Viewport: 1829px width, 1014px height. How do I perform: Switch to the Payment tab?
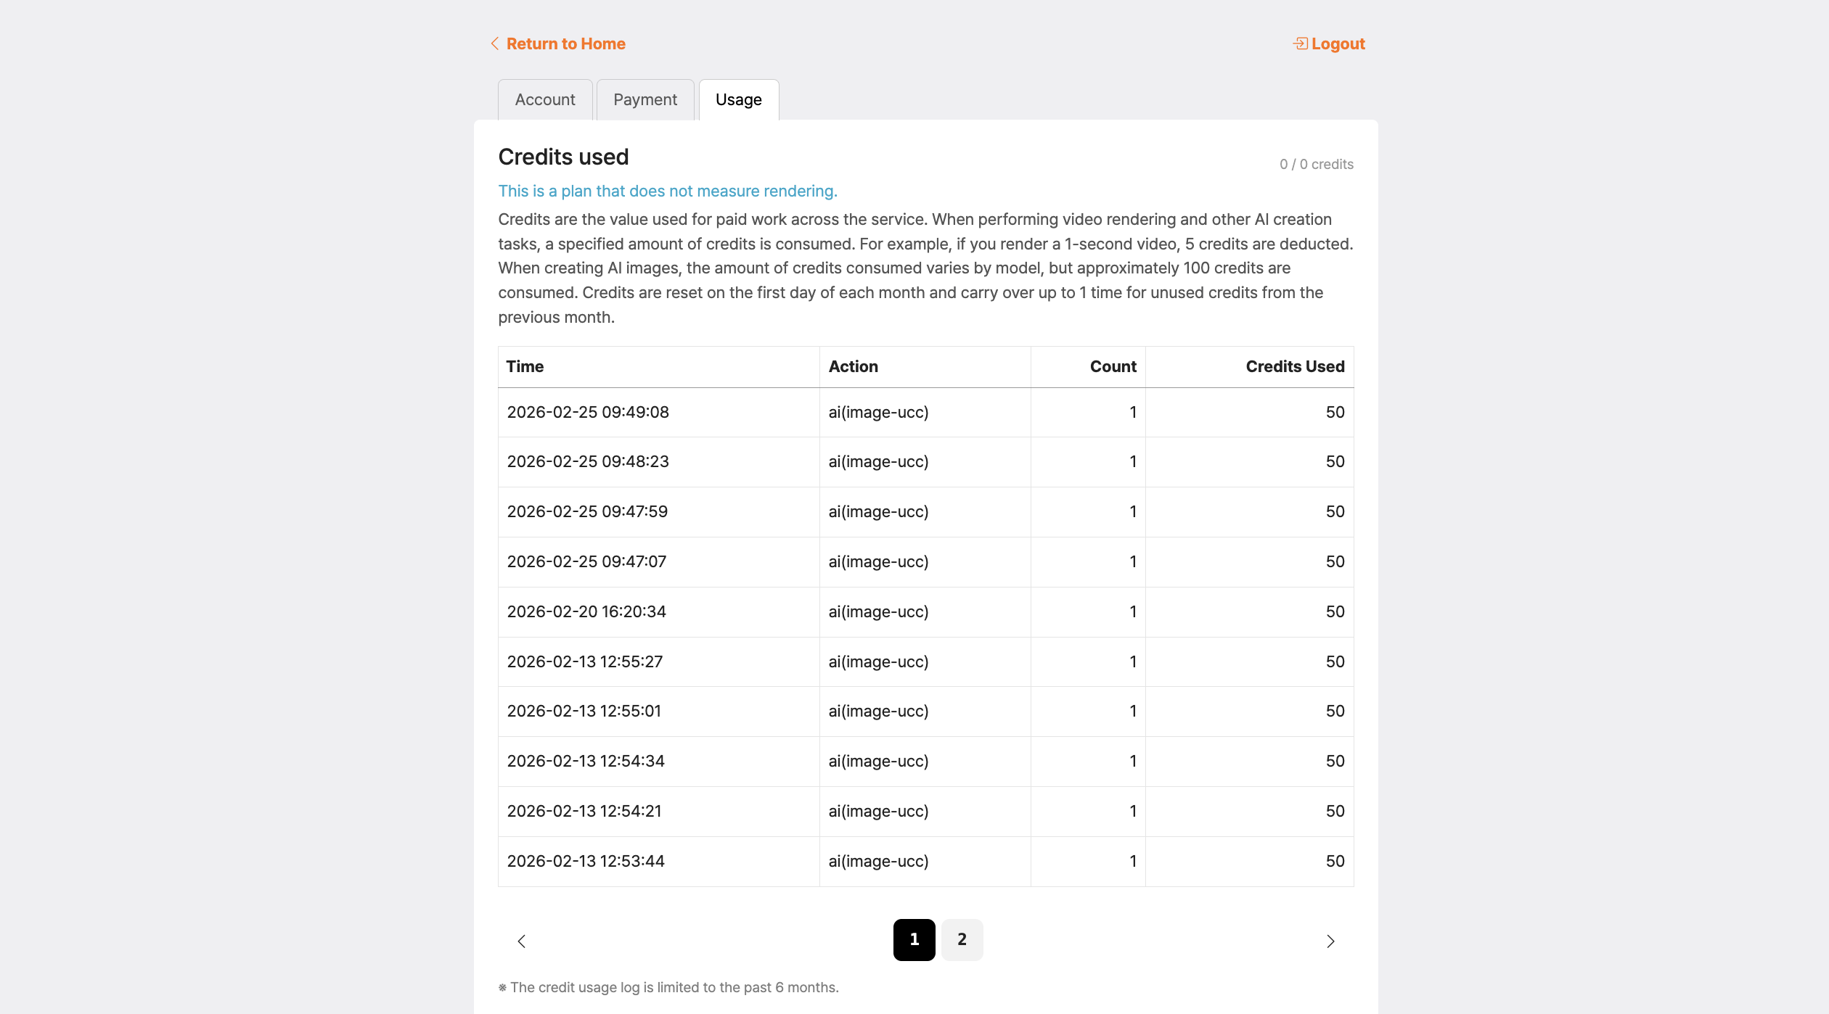pos(645,99)
